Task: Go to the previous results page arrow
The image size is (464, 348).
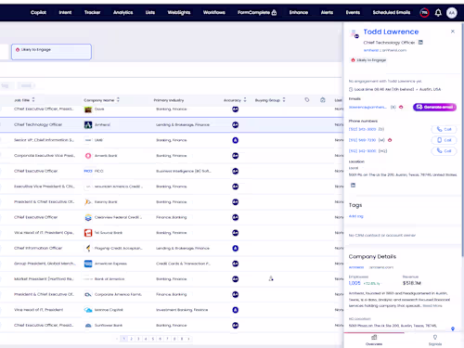Action: pos(117,339)
